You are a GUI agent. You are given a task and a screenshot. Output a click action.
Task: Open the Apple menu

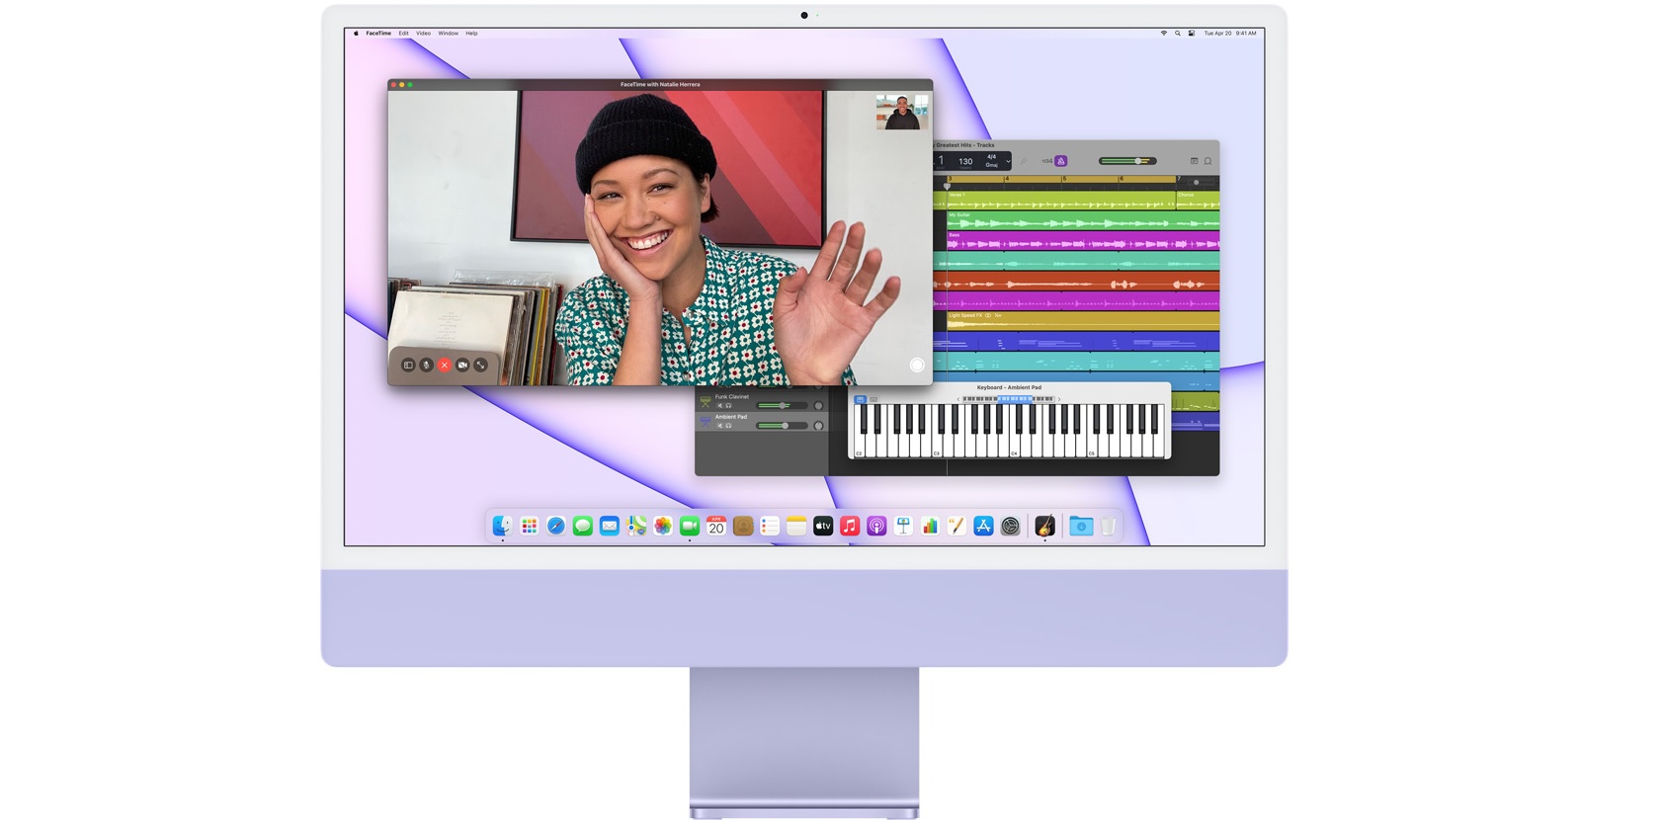pos(356,34)
